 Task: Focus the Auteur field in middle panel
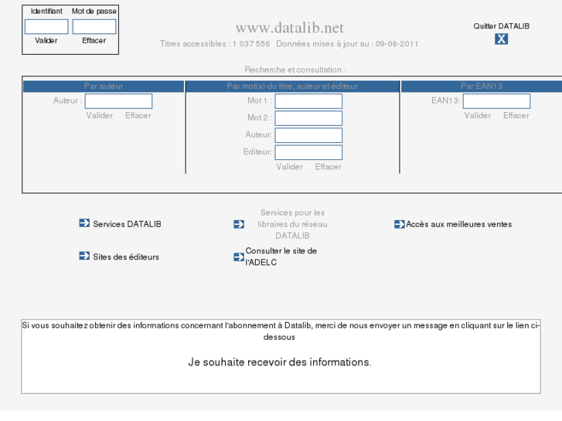(308, 135)
